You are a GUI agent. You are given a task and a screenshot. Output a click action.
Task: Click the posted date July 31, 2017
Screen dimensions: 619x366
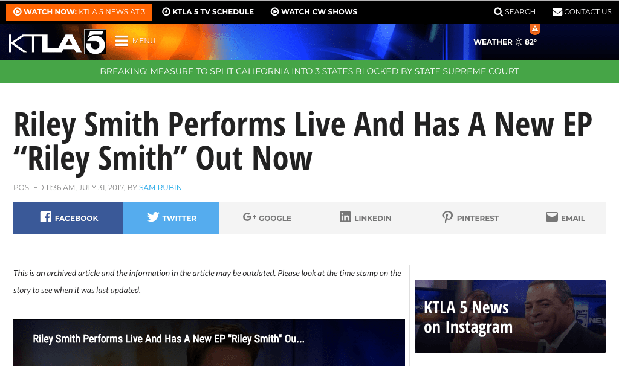(102, 188)
